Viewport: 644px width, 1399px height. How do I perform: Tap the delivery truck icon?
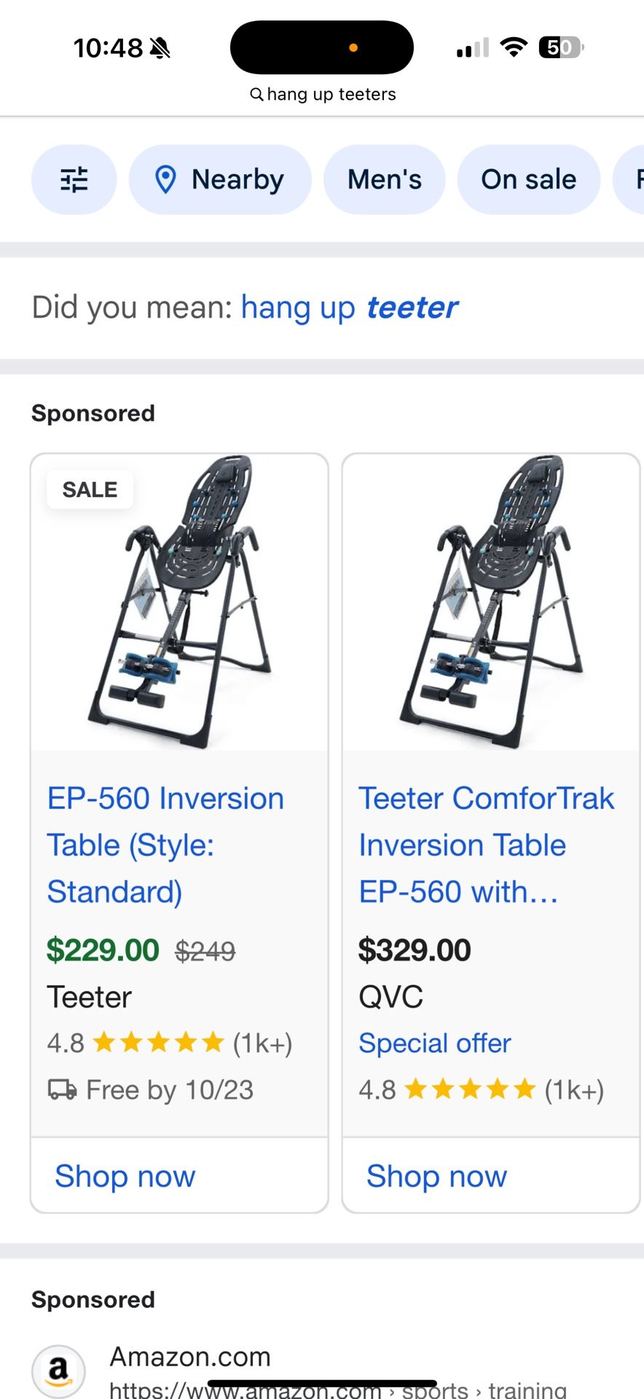point(62,1090)
